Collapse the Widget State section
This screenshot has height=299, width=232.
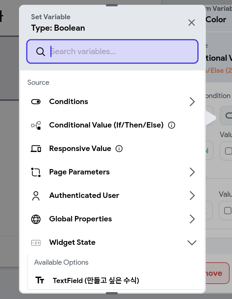click(x=192, y=242)
